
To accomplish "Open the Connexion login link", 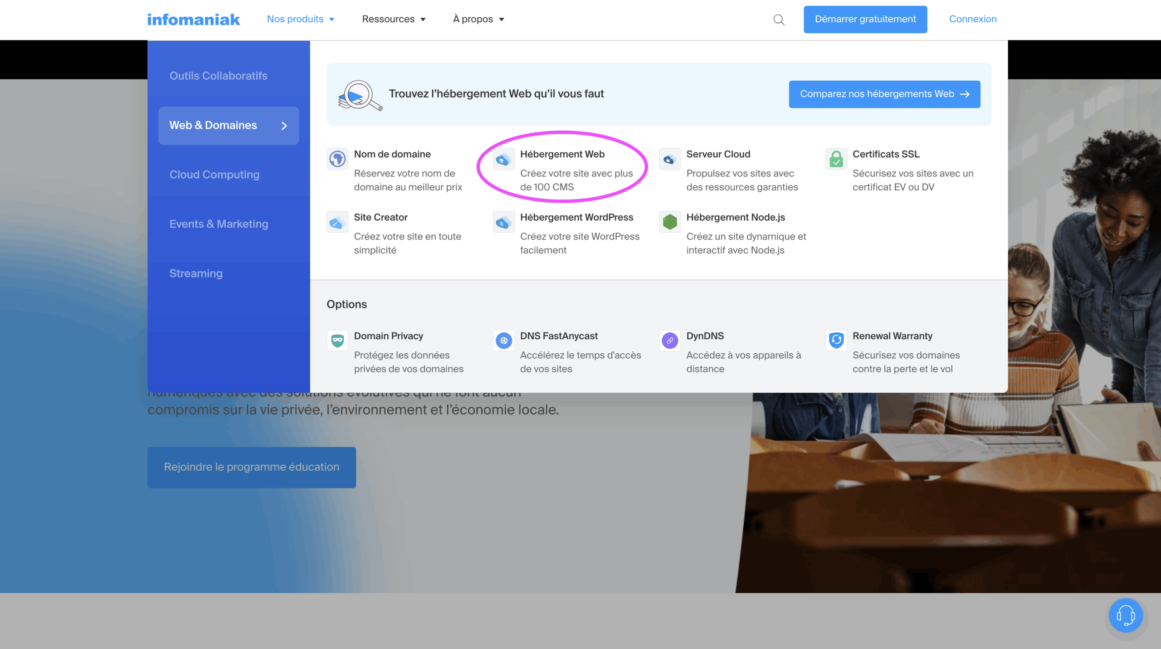I will click(x=973, y=19).
